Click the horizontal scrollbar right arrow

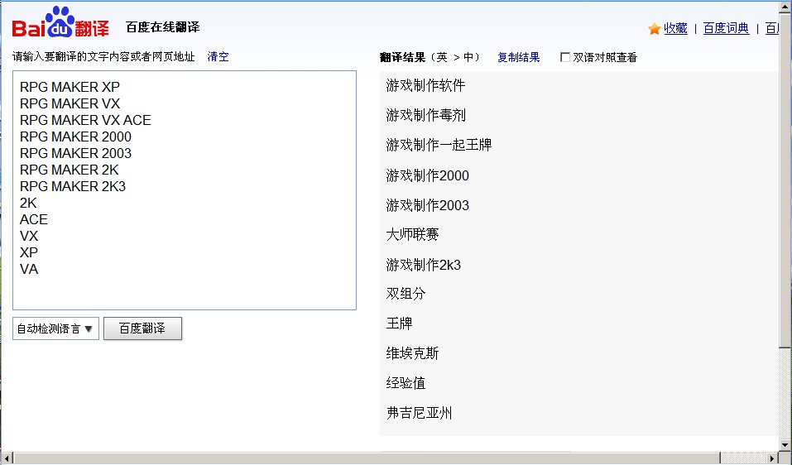click(x=772, y=458)
